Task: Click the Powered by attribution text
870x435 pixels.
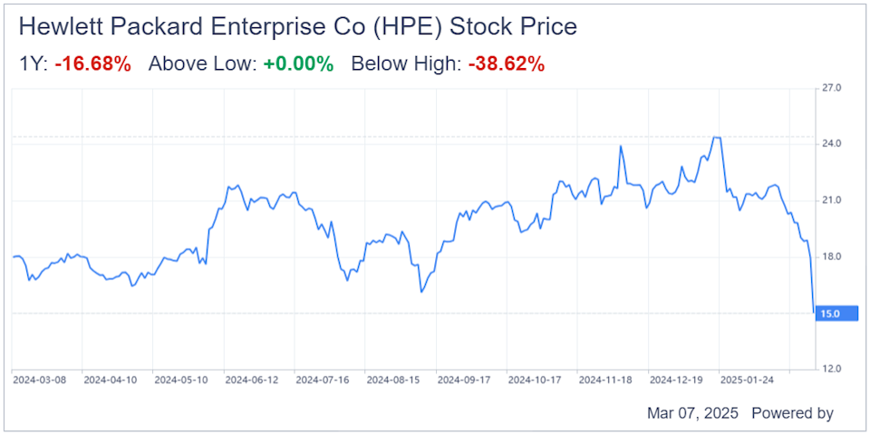Action: (x=792, y=413)
